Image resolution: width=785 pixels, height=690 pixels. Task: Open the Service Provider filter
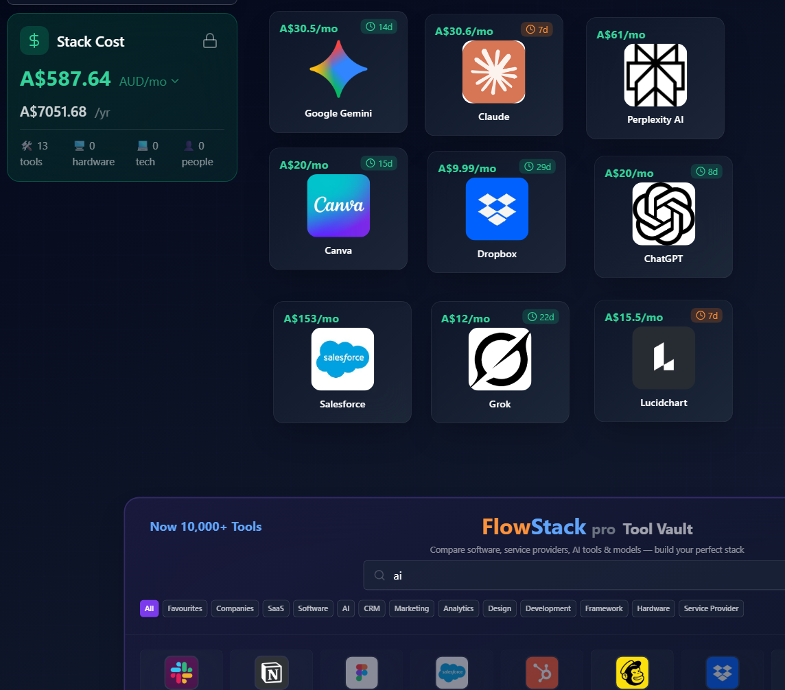(x=711, y=608)
